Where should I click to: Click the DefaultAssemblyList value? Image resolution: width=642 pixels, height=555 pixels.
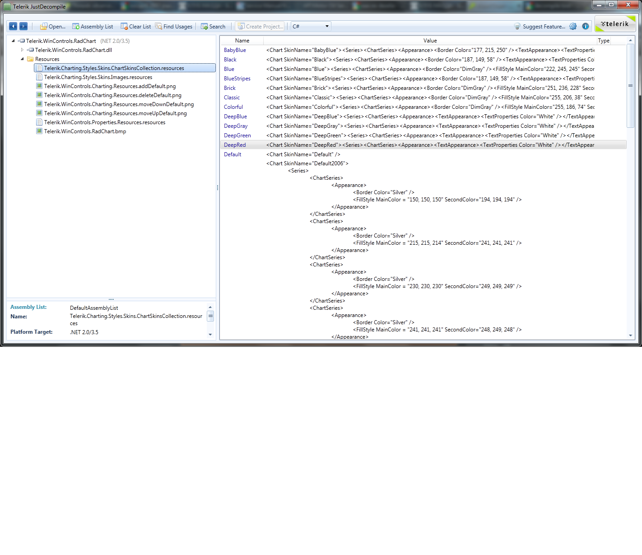[x=94, y=308]
